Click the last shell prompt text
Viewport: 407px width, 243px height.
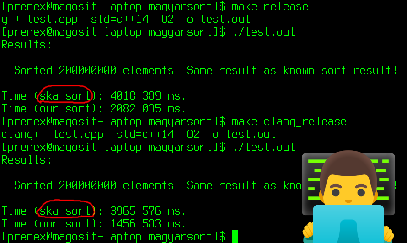click(x=113, y=237)
